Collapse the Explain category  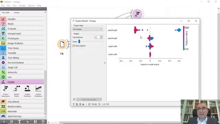(x=22, y=82)
